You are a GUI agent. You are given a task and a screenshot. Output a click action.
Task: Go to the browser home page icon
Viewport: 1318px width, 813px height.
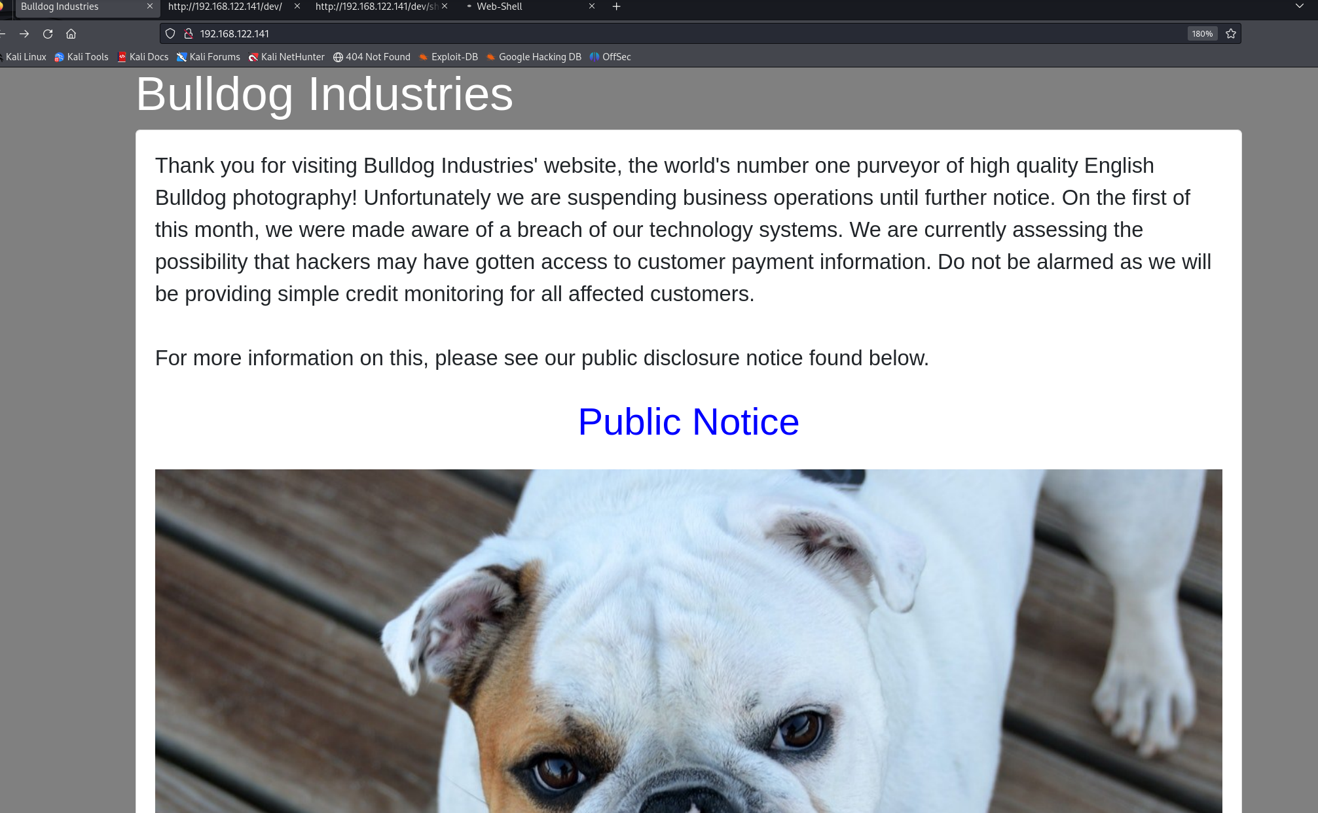click(x=71, y=33)
